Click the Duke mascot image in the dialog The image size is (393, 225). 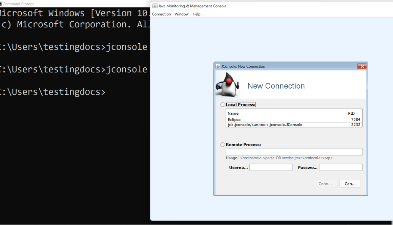coord(227,85)
